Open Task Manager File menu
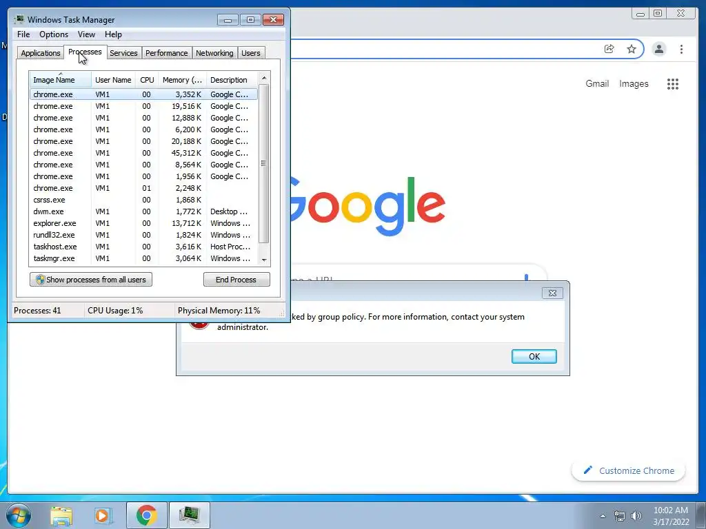Image resolution: width=706 pixels, height=529 pixels. pyautogui.click(x=23, y=34)
